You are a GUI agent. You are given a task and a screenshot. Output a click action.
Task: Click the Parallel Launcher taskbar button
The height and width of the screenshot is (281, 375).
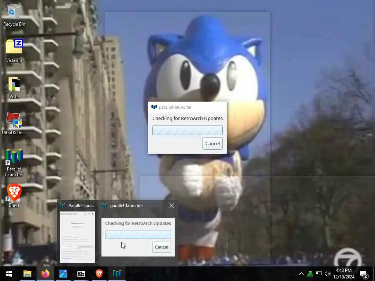click(117, 274)
